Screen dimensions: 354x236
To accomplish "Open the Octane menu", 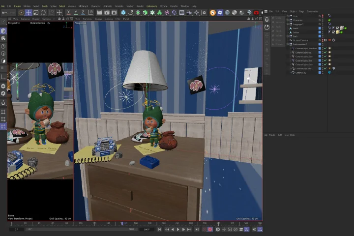I will coord(163,6).
